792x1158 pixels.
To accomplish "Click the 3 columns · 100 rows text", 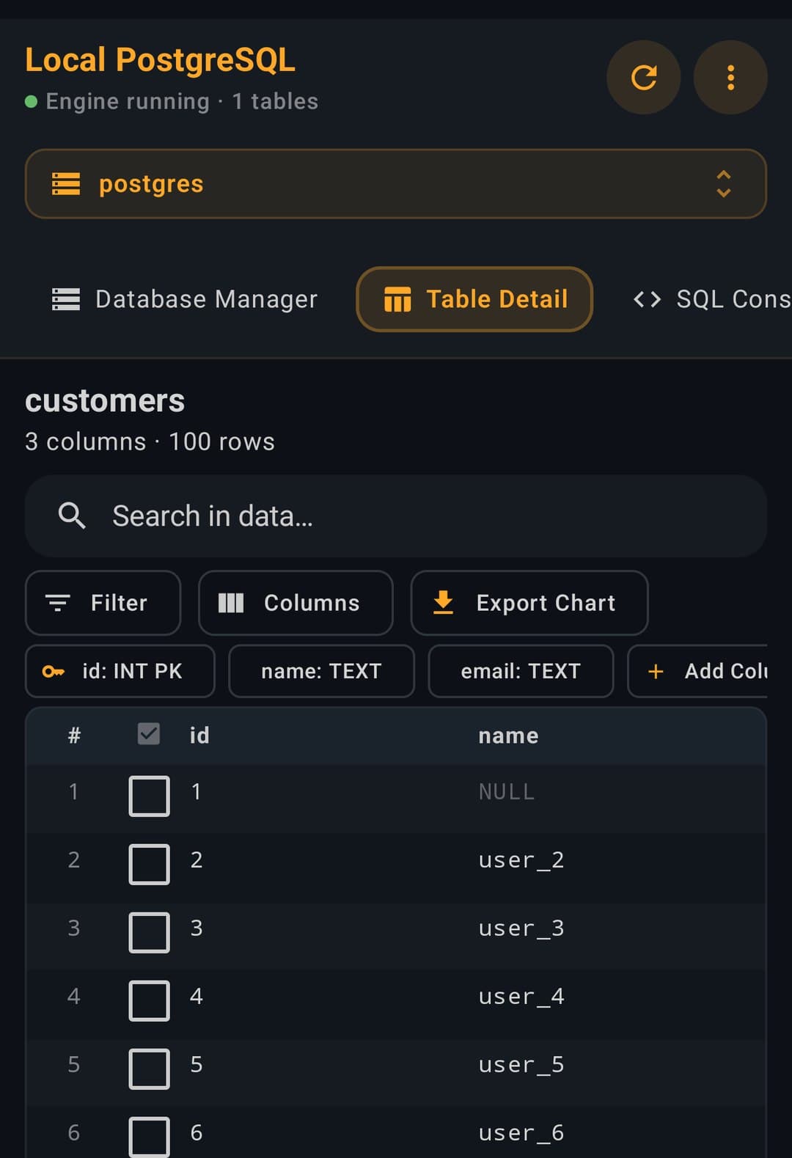I will pos(150,441).
